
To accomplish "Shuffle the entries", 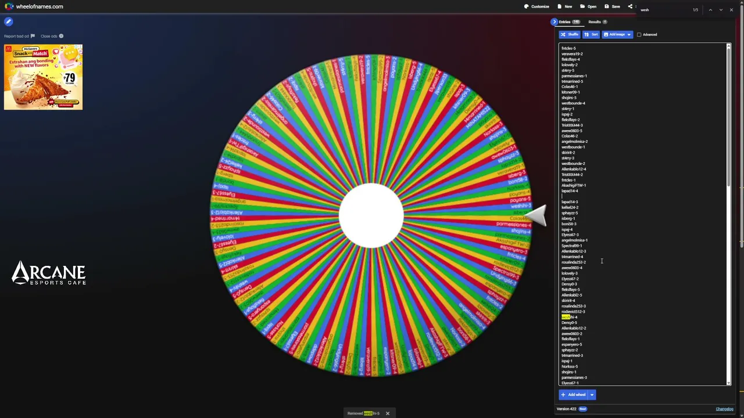I will coord(570,34).
